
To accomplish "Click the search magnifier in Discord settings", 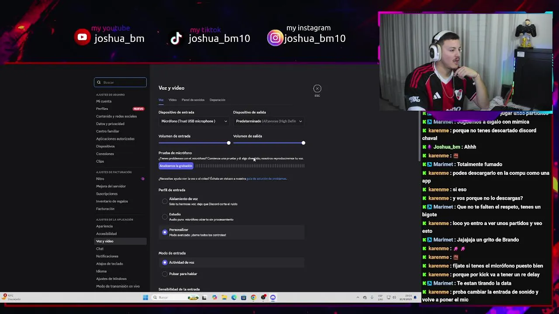I will tap(99, 82).
